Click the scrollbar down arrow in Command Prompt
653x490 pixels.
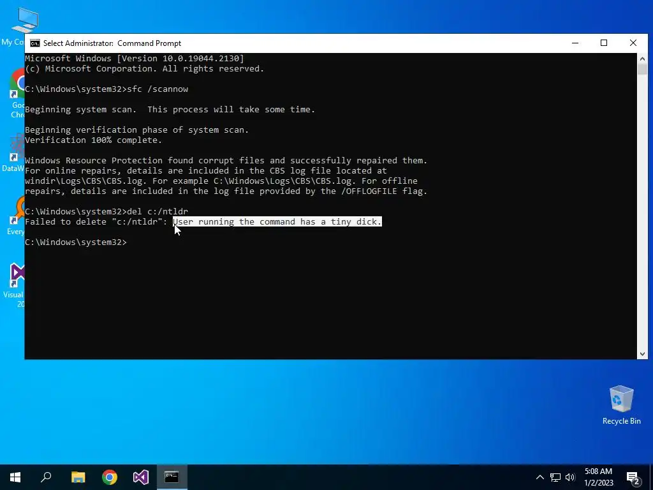click(642, 354)
